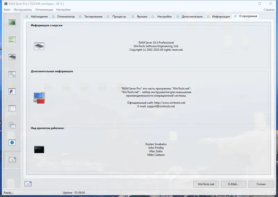Select the О программе tab

point(246,16)
